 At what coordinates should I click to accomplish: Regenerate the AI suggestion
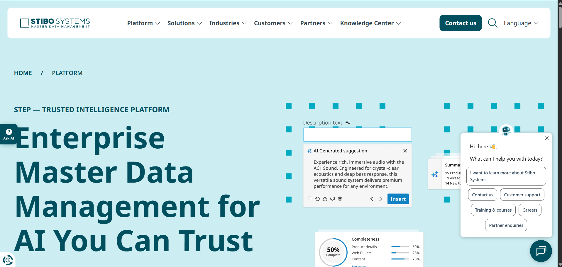(x=317, y=199)
